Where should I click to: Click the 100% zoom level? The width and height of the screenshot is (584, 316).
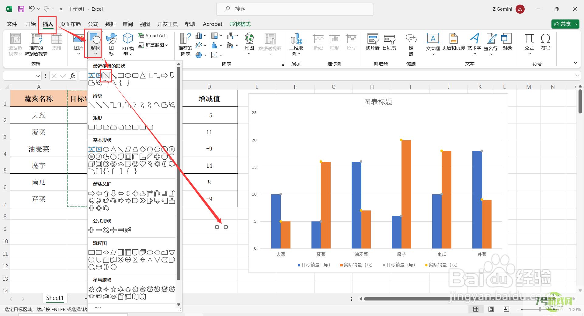[x=575, y=309]
